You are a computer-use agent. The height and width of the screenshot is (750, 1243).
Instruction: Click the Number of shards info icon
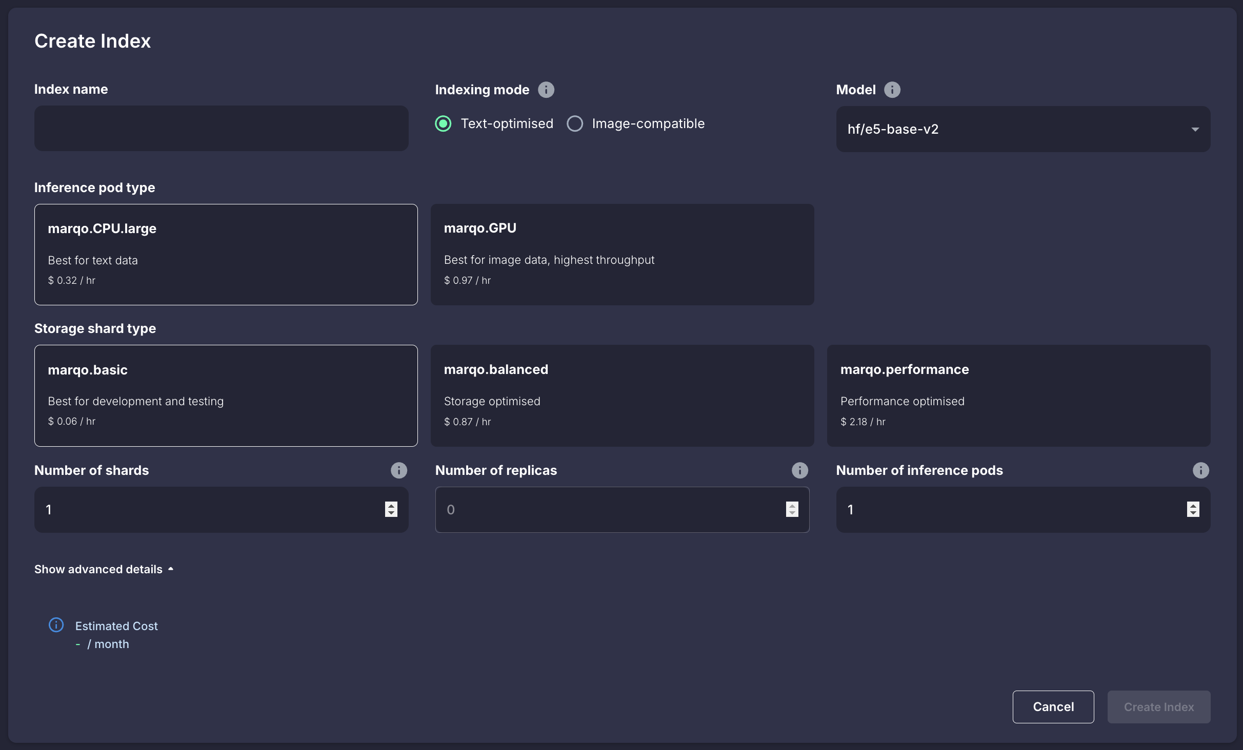pyautogui.click(x=398, y=470)
